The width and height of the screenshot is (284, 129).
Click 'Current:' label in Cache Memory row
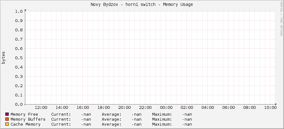[x=61, y=124]
